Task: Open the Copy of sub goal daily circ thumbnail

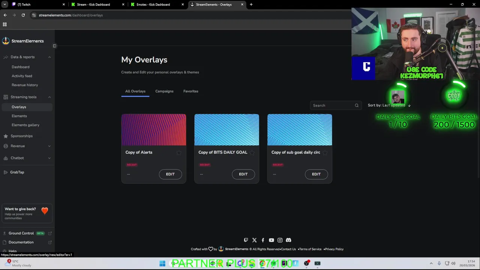Action: coord(300,130)
